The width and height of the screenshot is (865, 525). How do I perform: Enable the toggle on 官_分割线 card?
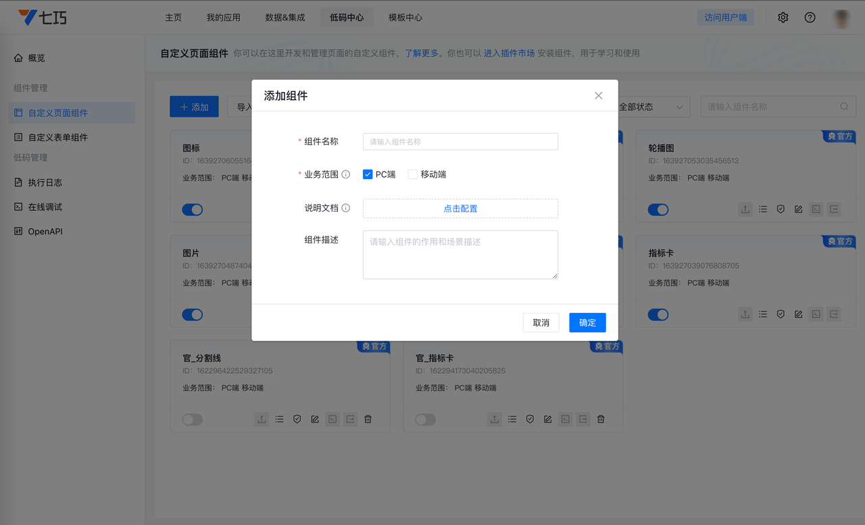pos(193,420)
